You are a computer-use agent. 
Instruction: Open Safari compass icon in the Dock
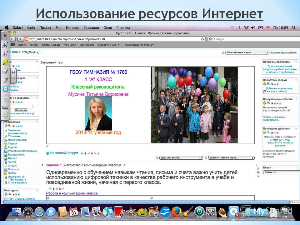pyautogui.click(x=39, y=212)
